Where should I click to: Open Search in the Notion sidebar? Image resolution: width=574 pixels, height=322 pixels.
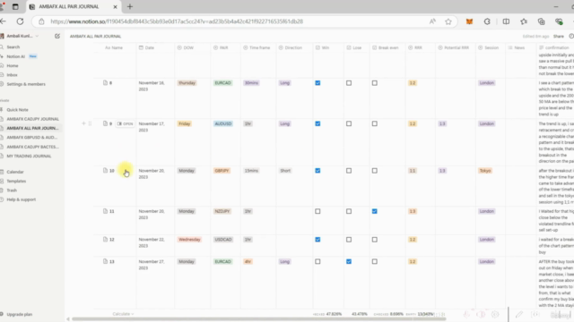click(13, 47)
